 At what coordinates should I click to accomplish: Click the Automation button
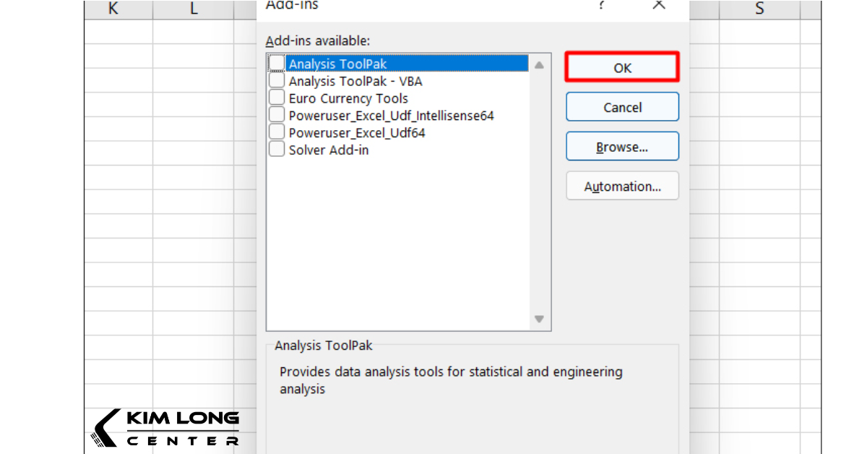click(x=622, y=186)
